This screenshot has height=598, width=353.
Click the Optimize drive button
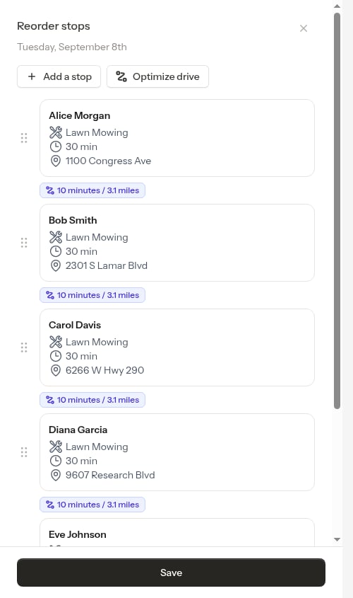coord(157,76)
